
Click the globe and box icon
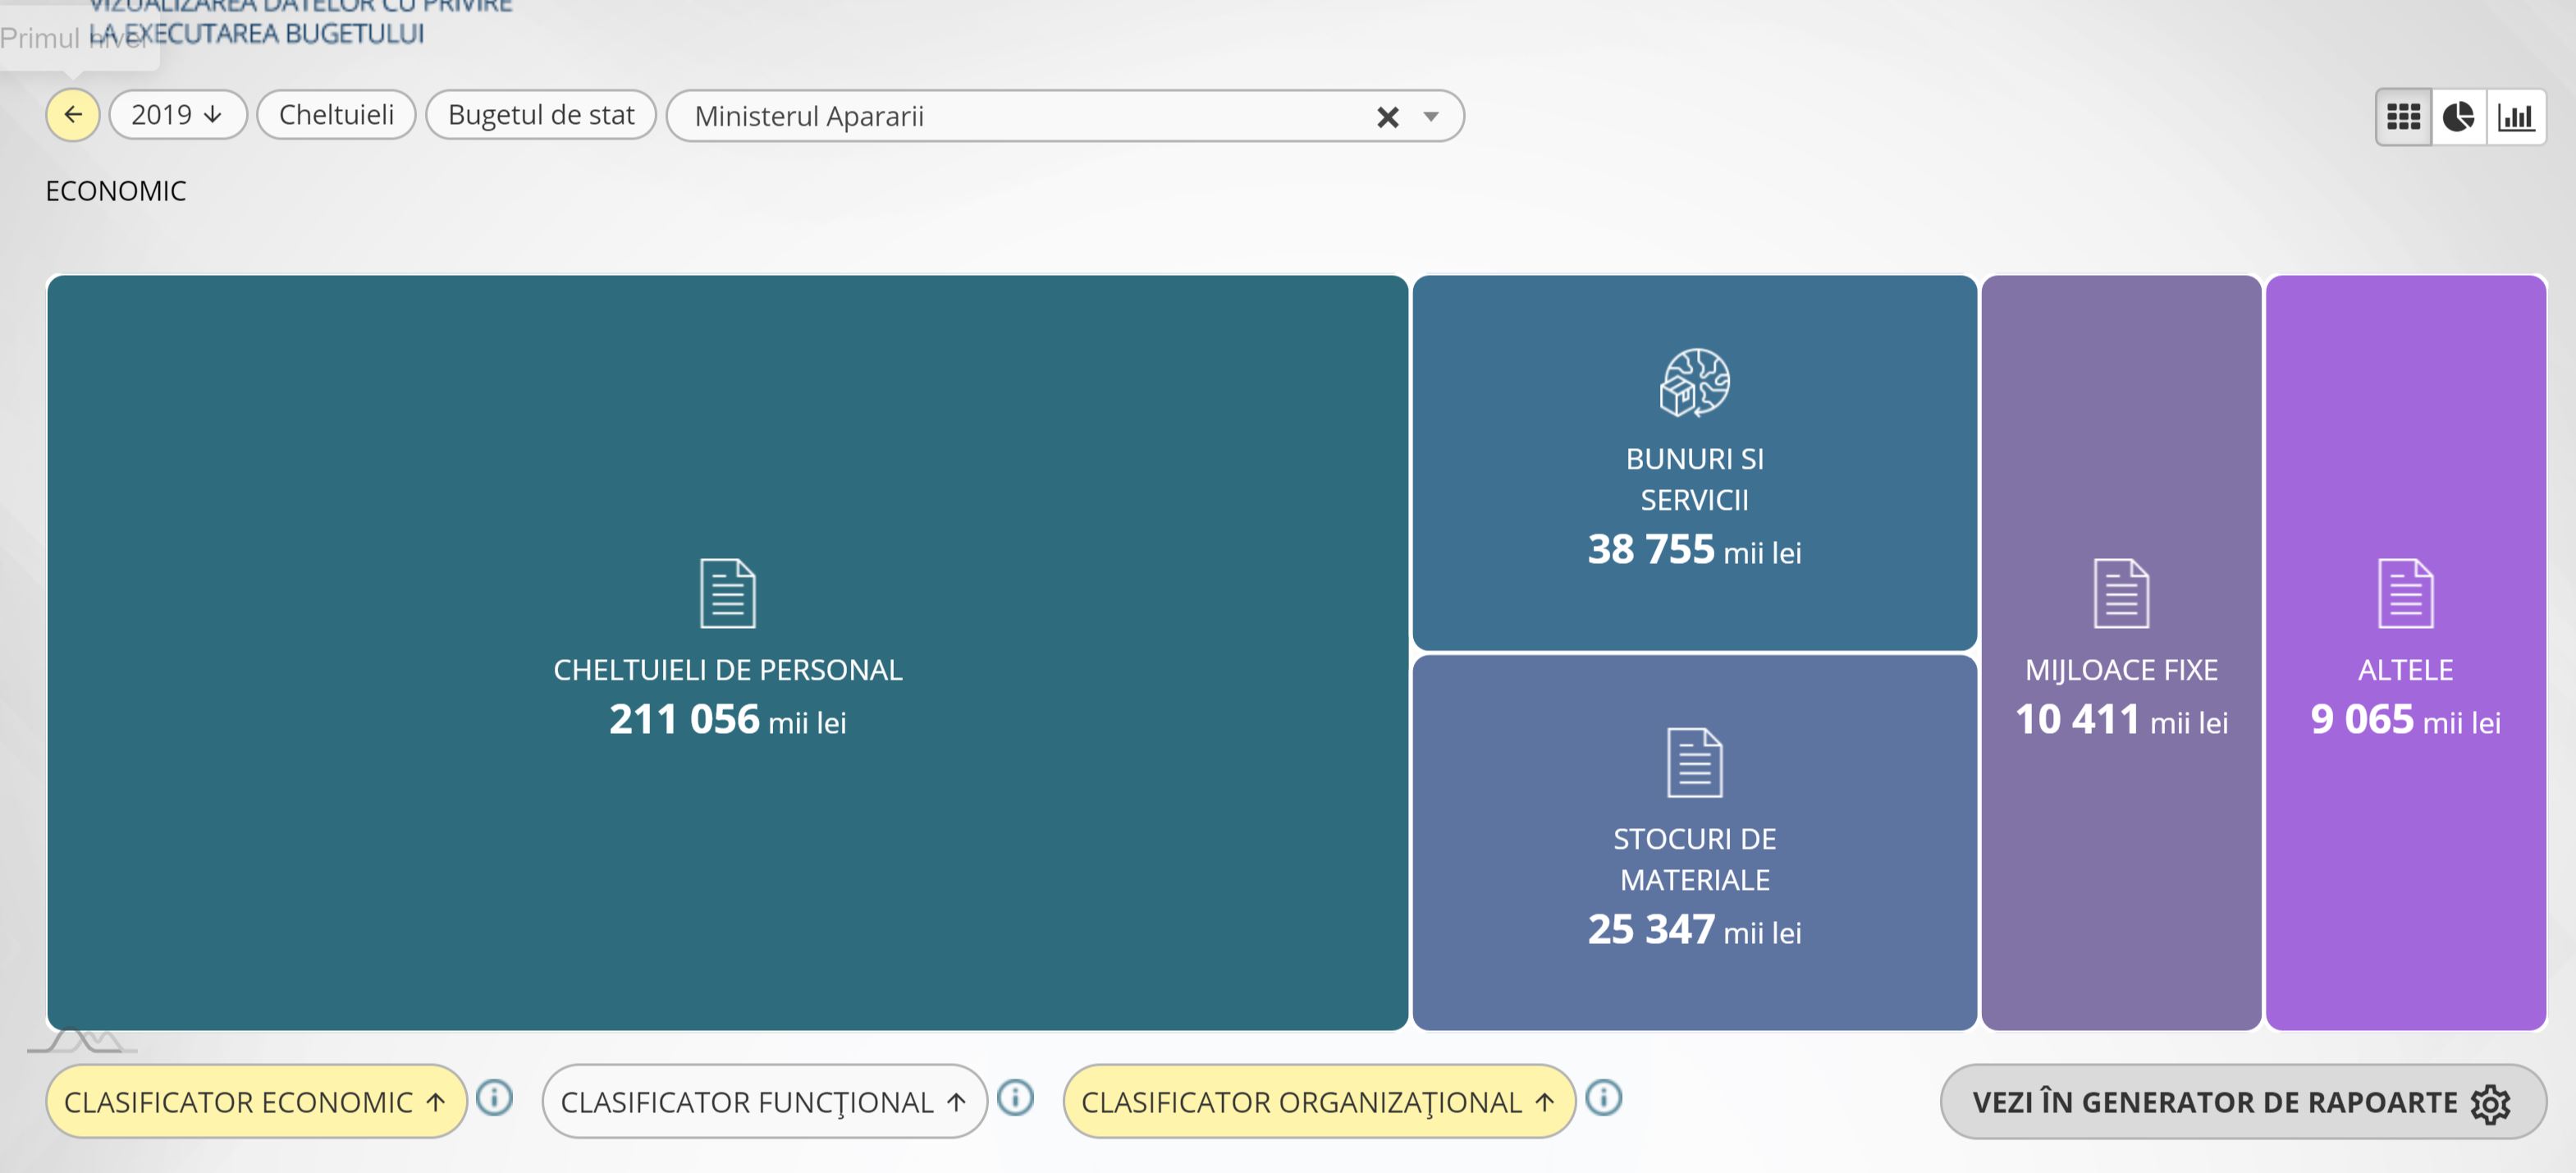pos(1694,382)
